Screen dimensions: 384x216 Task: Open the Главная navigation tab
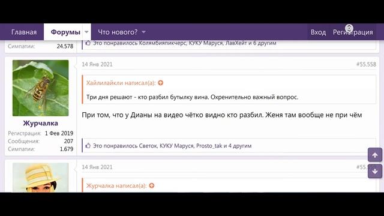pos(24,32)
